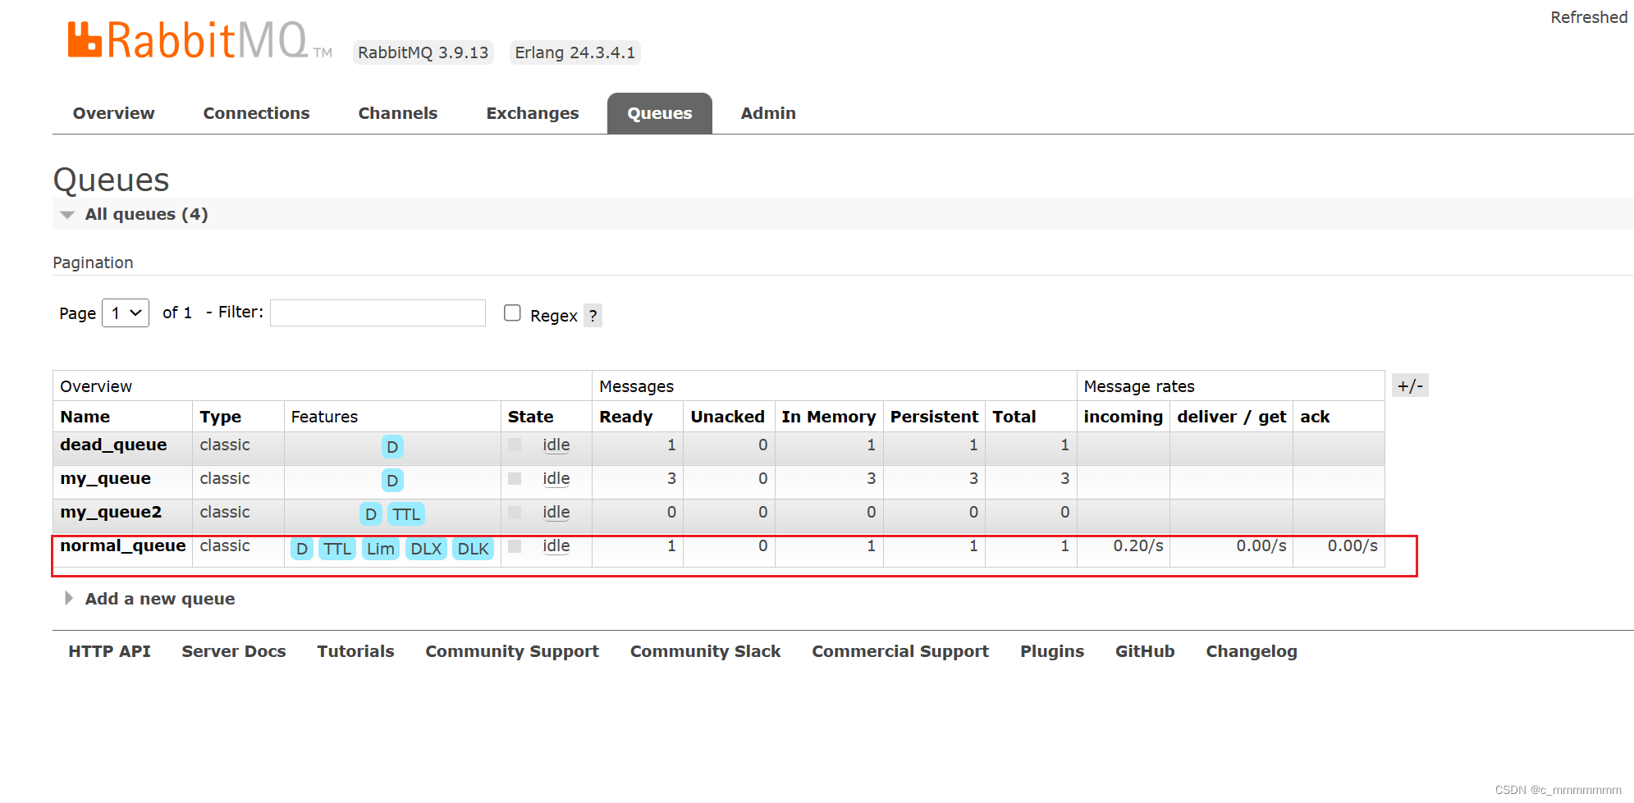Click the RabbitMQ logo

coord(185,39)
